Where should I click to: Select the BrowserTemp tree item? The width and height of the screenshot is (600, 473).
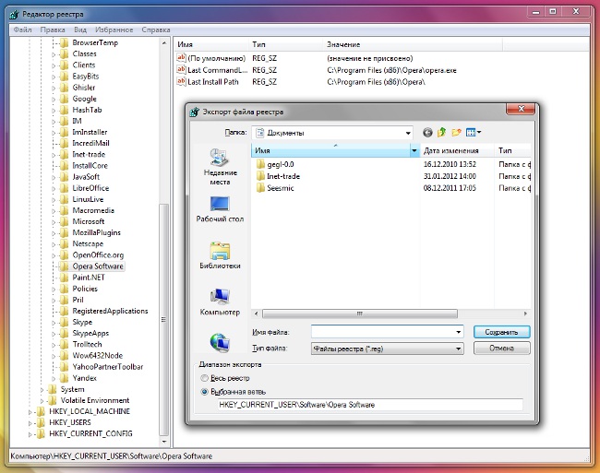(95, 42)
